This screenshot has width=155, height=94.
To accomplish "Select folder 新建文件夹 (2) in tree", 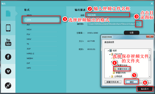I will tap(122, 69).
